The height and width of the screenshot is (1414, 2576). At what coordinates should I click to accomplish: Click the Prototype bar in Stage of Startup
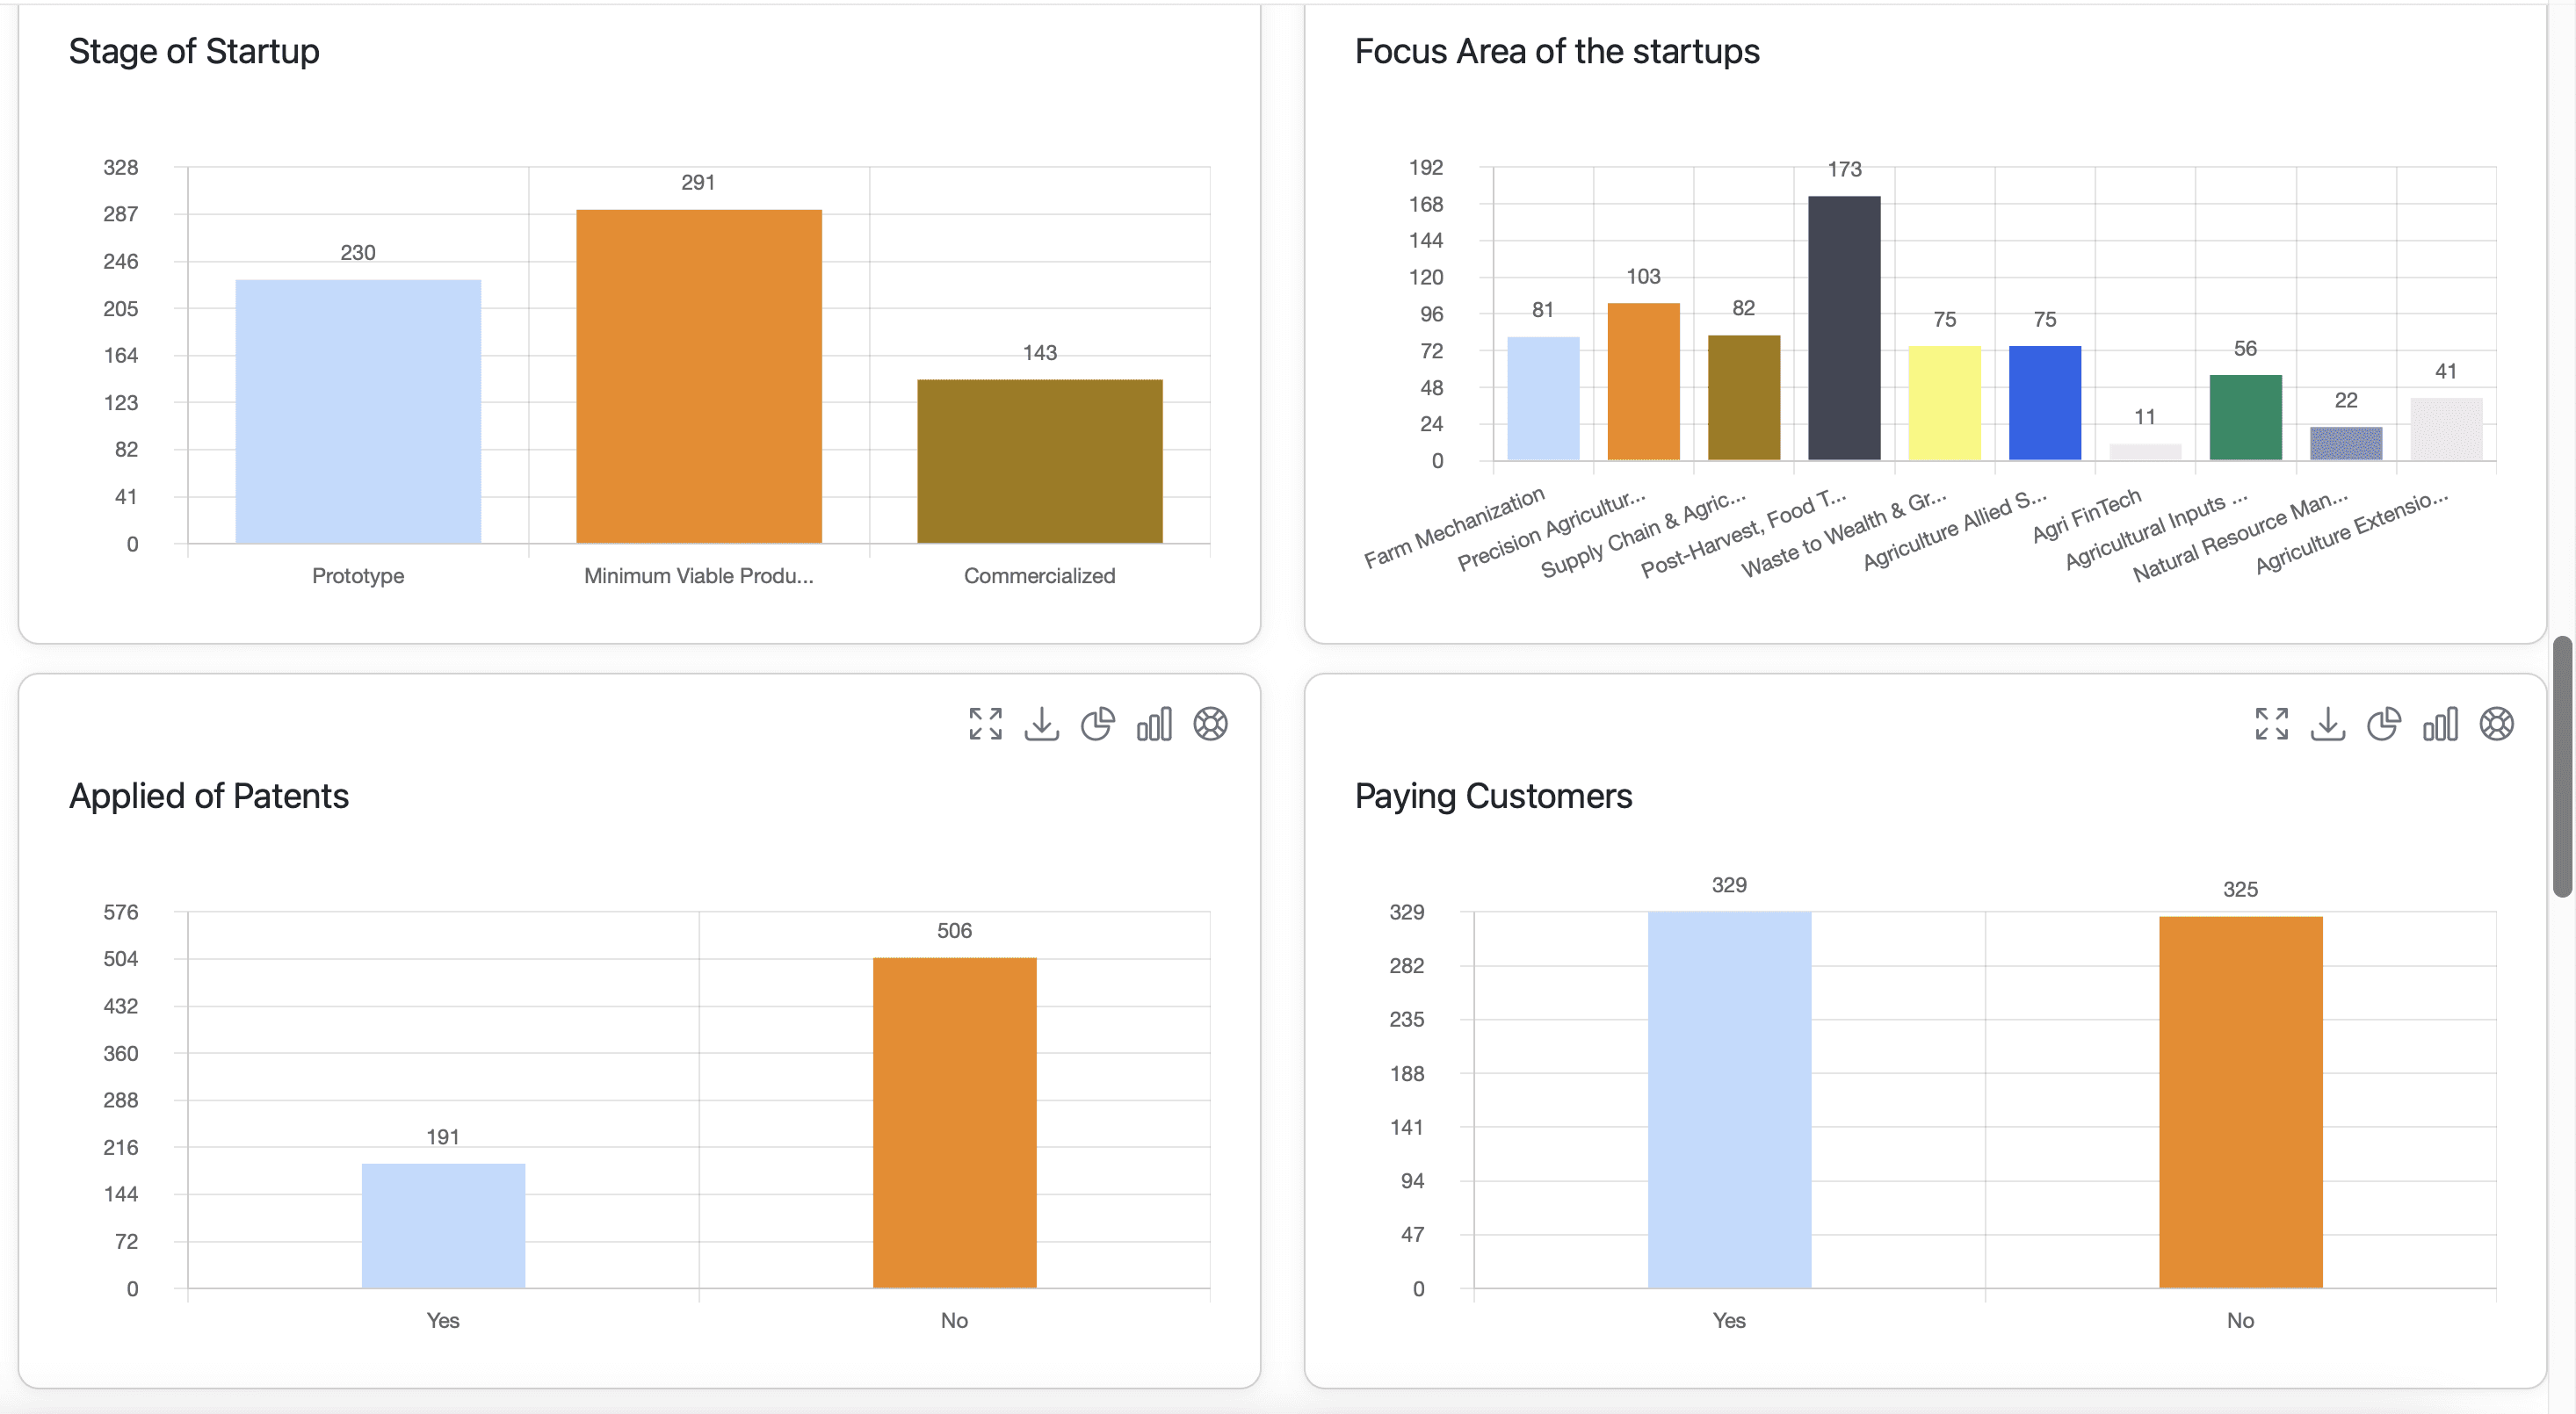point(358,412)
